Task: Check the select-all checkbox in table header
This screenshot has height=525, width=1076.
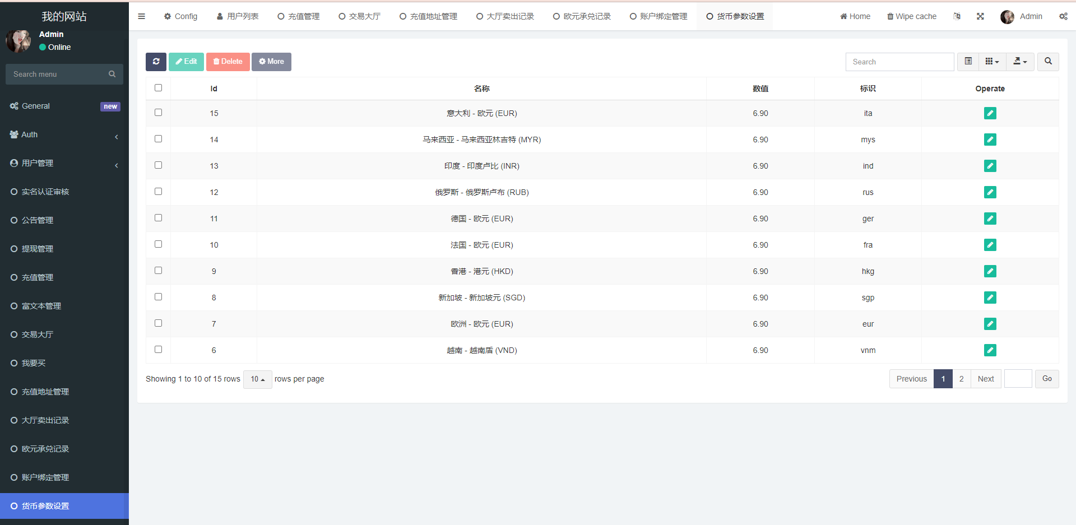Action: pos(158,88)
